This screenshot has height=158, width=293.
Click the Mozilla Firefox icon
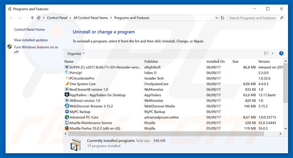coord(67,128)
